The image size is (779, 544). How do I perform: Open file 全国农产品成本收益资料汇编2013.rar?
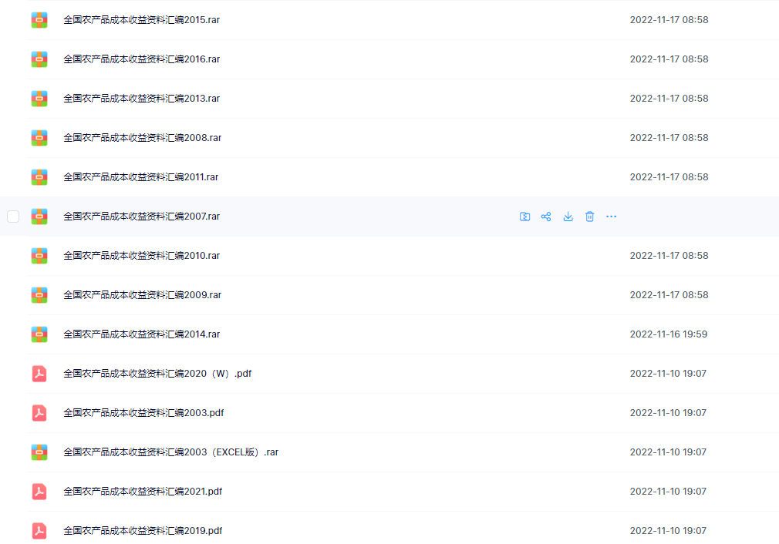point(142,99)
